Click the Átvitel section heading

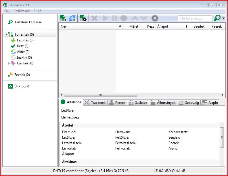tap(68, 125)
